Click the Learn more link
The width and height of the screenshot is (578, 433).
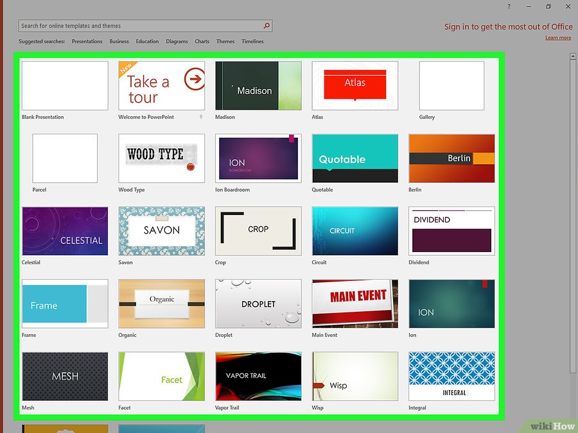pyautogui.click(x=557, y=38)
